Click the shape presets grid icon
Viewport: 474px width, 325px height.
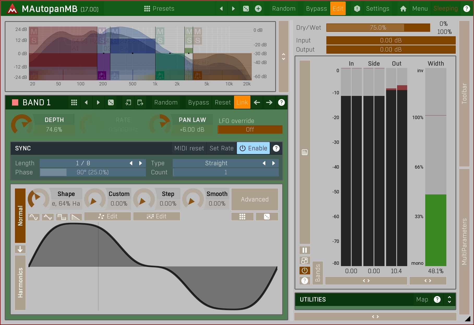(242, 217)
